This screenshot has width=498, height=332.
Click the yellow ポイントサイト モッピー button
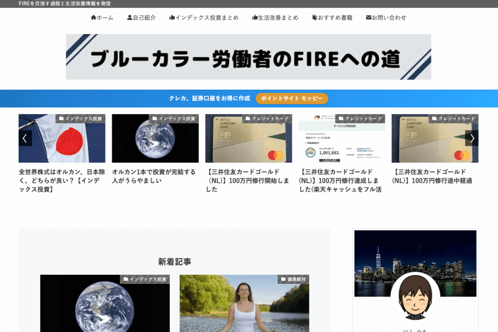(291, 98)
